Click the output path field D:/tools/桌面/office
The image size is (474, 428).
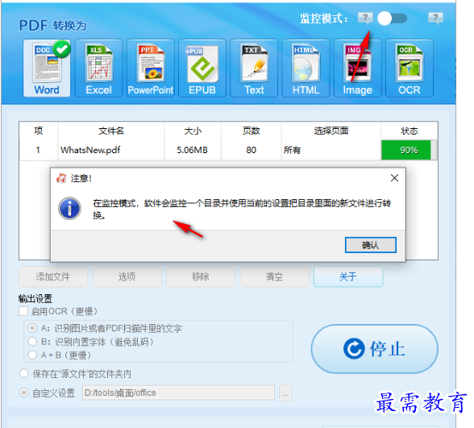tap(178, 393)
